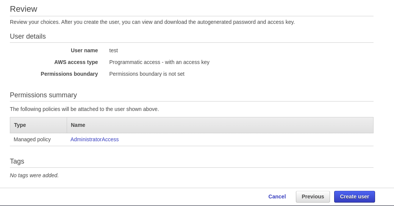Open the AdministratorAccess policy link
The image size is (394, 206).
tap(94, 139)
